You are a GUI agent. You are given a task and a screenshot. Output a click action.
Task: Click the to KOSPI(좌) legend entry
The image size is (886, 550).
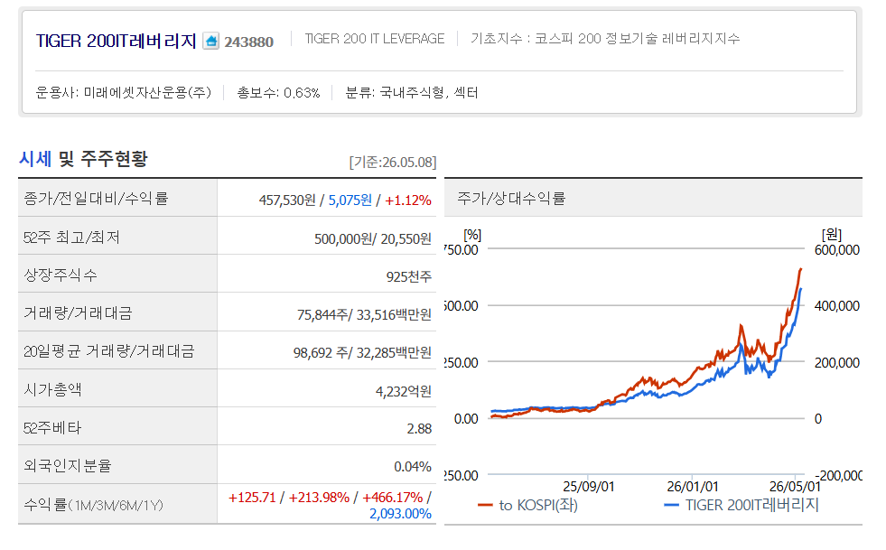[527, 506]
